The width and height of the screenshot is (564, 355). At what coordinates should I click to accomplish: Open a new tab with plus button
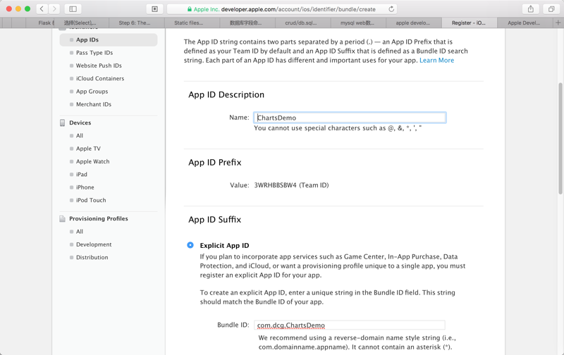[x=558, y=23]
